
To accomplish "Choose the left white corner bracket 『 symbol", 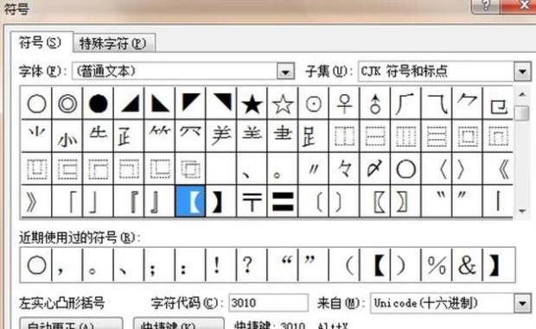I will [x=129, y=202].
